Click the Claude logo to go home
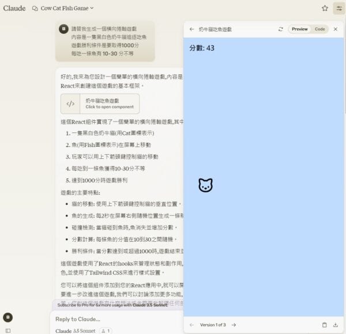Image resolution: width=346 pixels, height=334 pixels. coord(14,8)
